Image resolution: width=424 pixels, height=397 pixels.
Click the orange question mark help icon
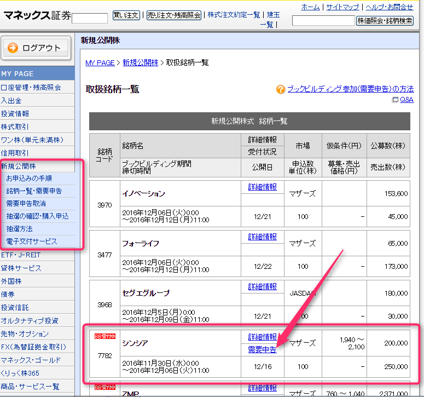[281, 89]
